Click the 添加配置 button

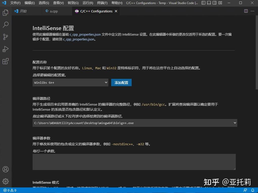(x=121, y=82)
